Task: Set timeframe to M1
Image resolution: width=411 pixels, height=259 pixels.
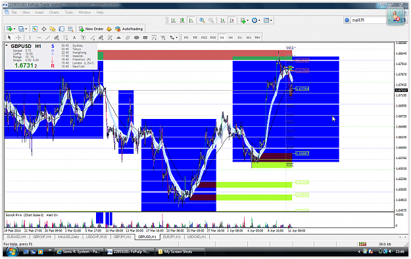Action: click(x=186, y=37)
